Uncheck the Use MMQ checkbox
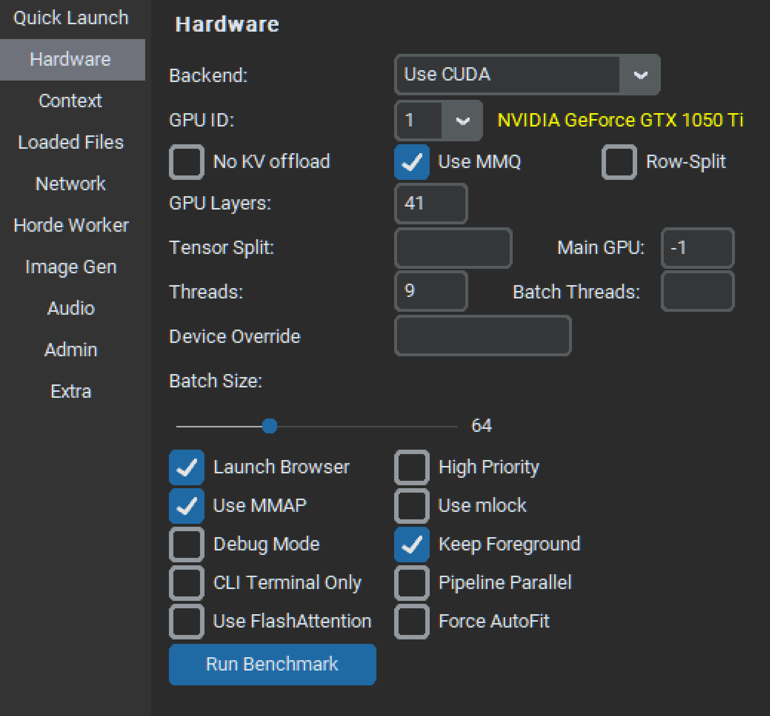Viewport: 770px width, 716px height. click(412, 162)
